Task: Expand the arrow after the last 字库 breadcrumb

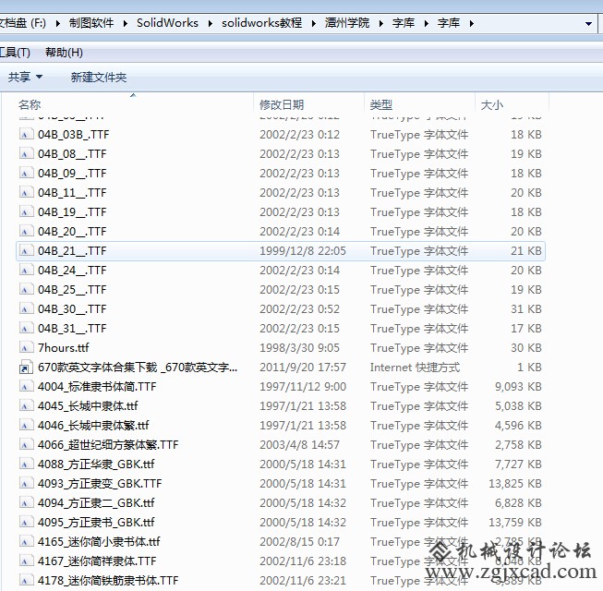Action: coord(472,23)
